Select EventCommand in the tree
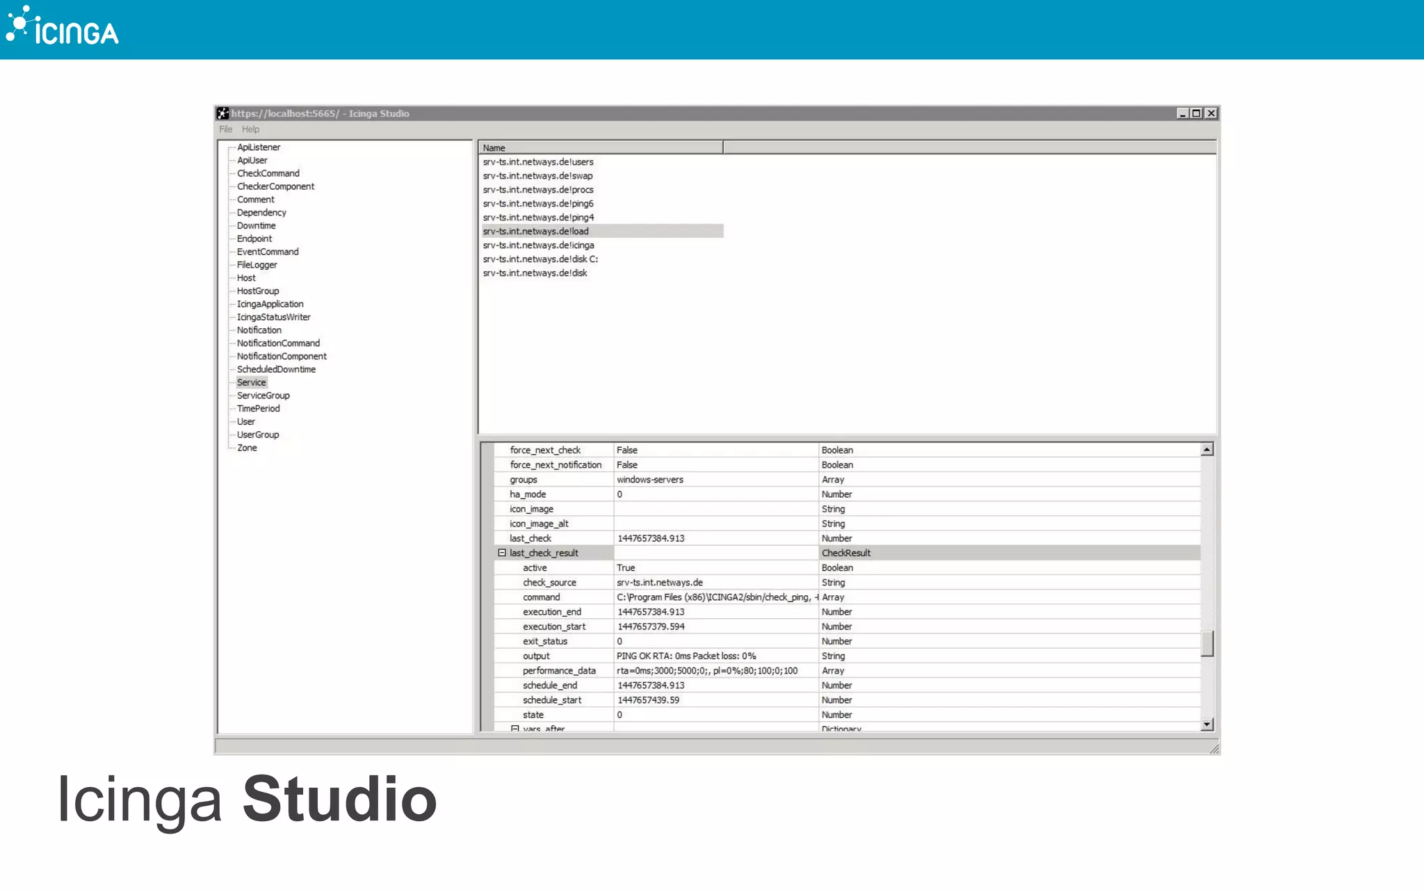 (268, 252)
